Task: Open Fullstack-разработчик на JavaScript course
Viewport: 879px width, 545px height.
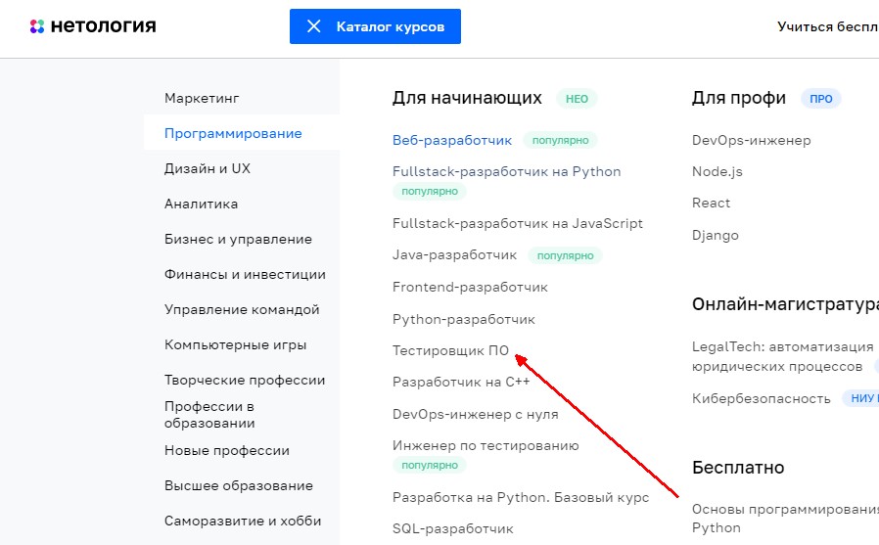Action: pyautogui.click(x=518, y=223)
